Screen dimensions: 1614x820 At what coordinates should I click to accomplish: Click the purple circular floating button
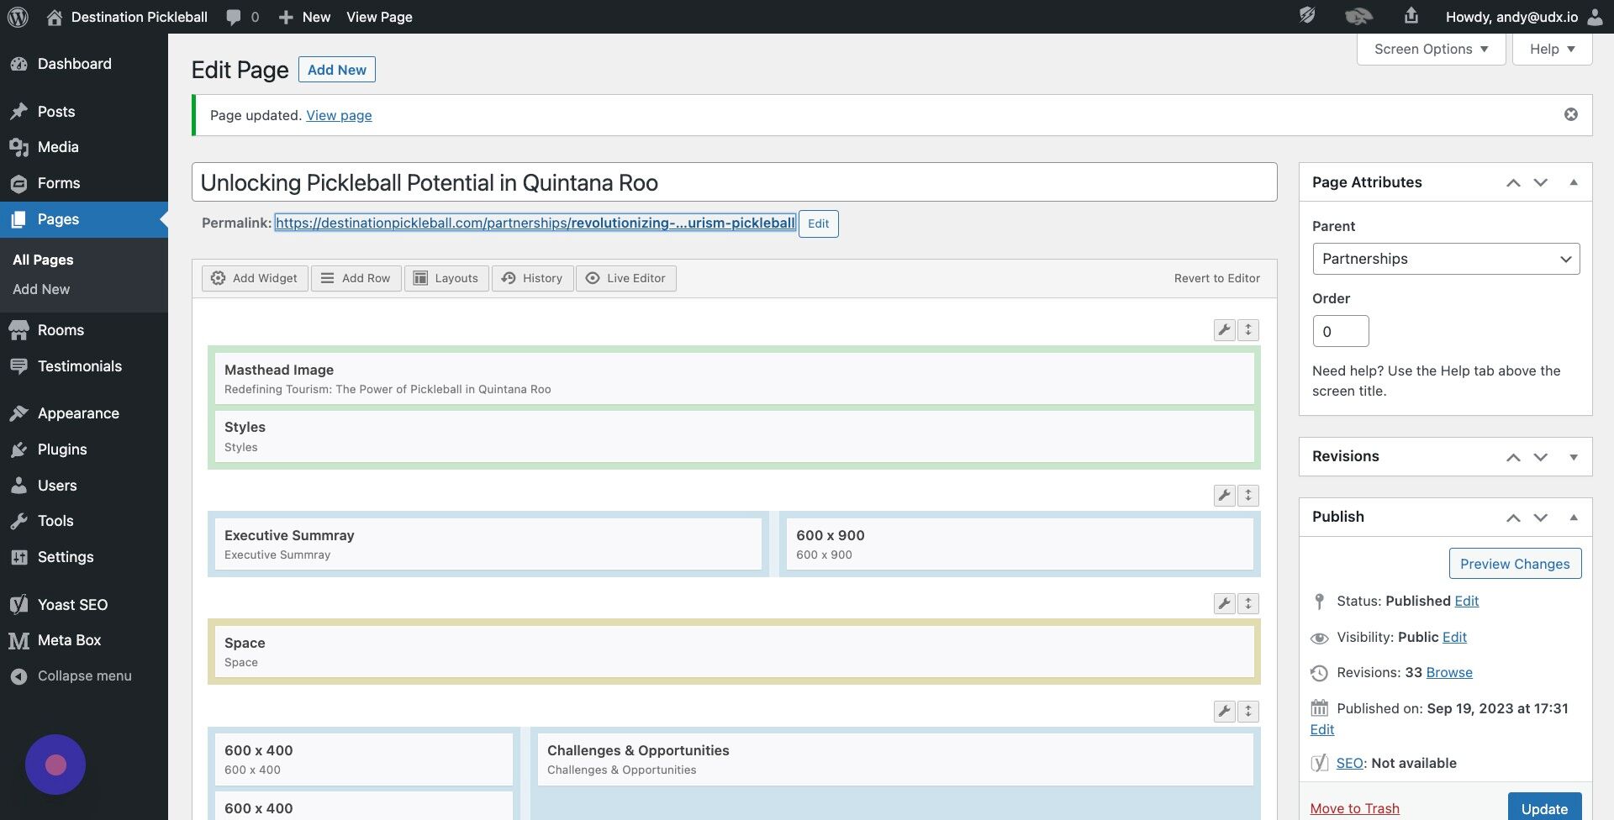[55, 765]
